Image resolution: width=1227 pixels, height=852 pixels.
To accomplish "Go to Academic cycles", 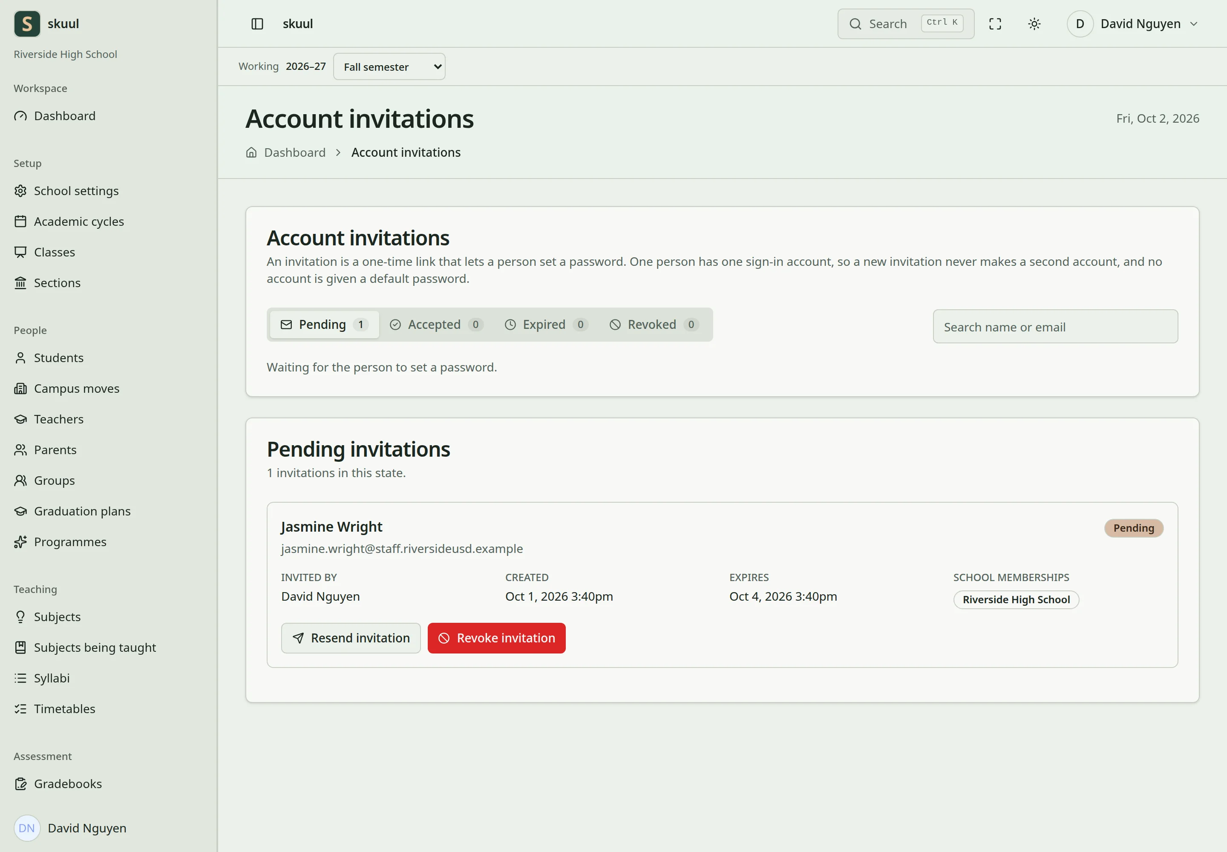I will point(108,222).
